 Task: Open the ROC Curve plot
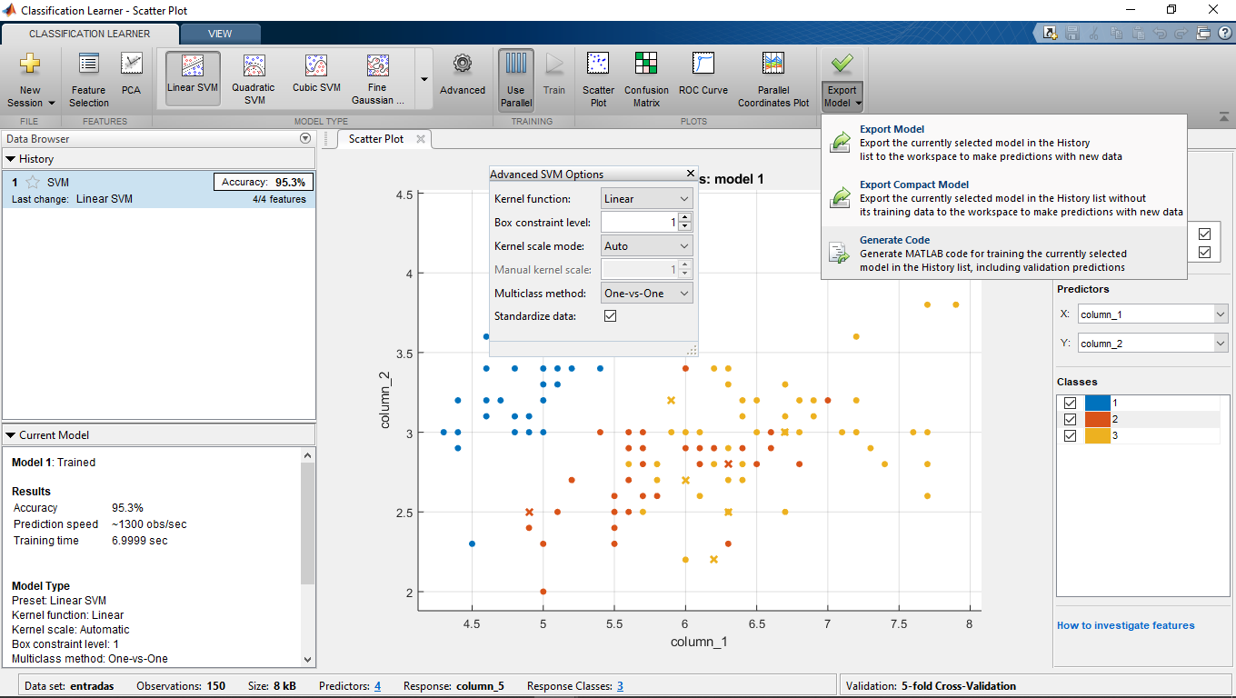(703, 75)
